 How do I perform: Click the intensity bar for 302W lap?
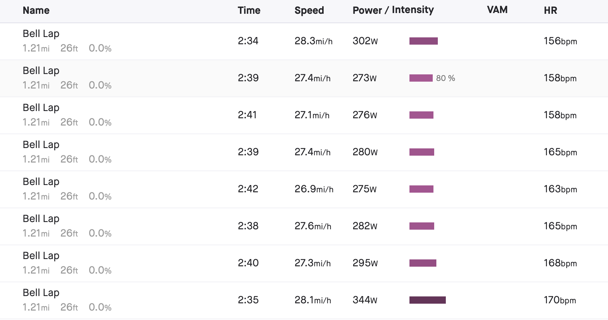[x=424, y=41]
